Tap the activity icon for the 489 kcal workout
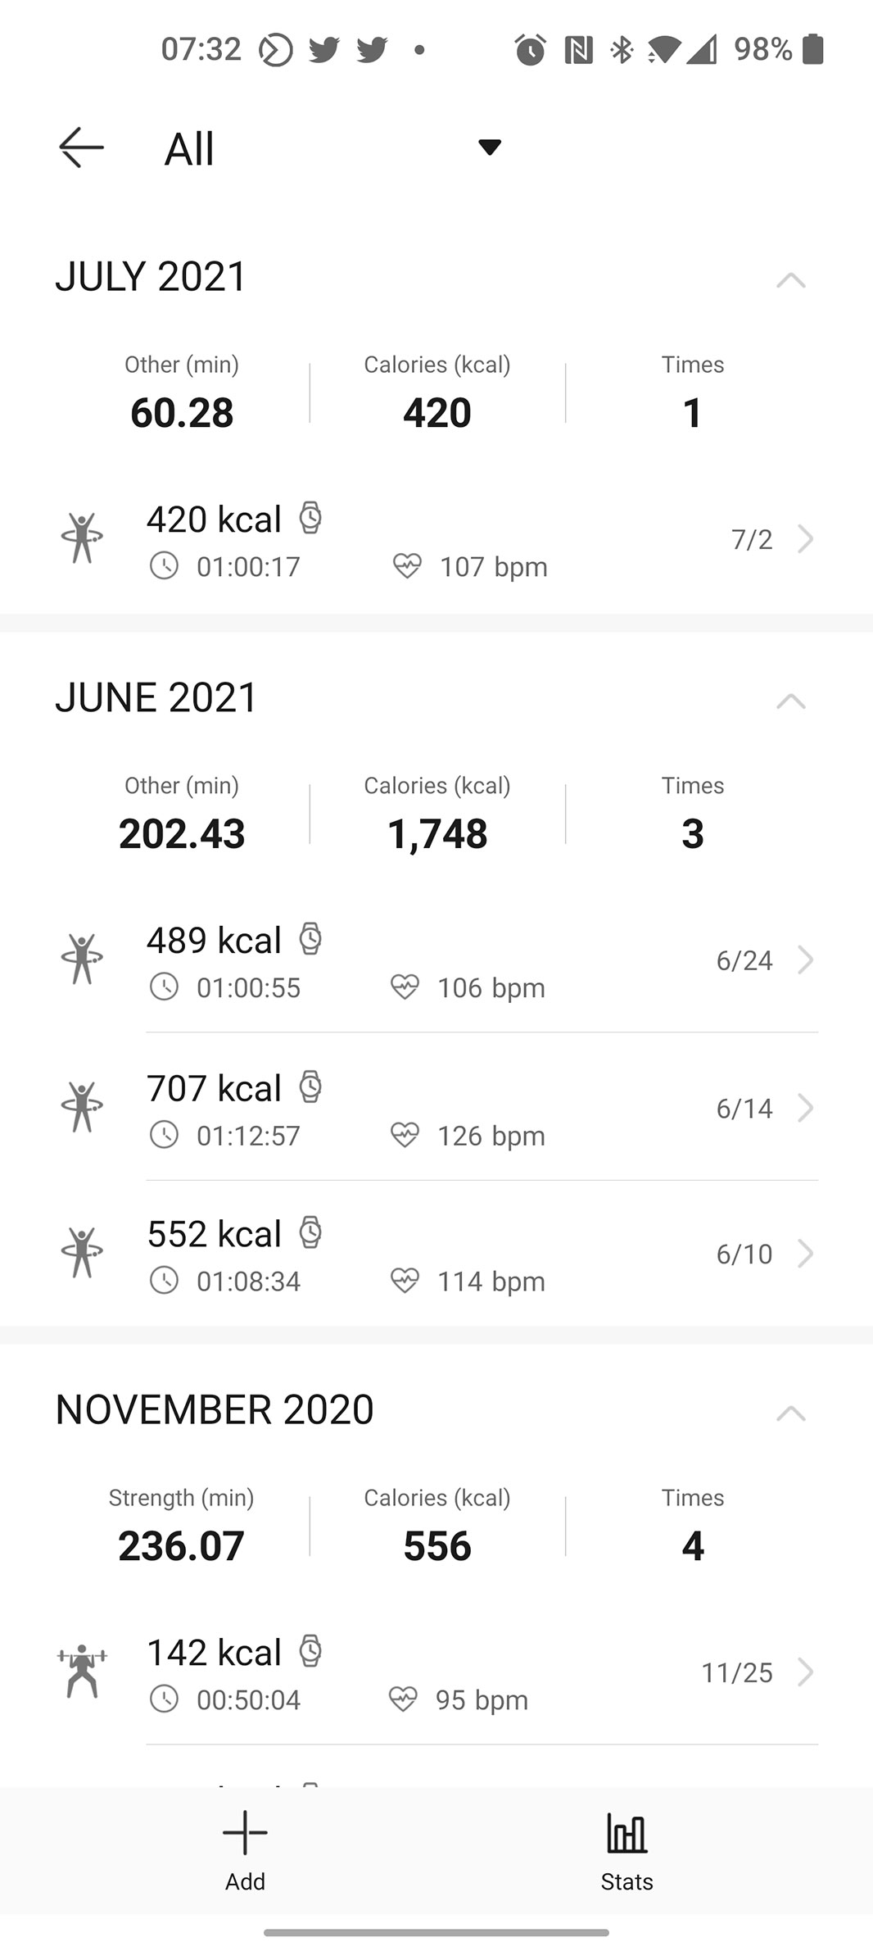873x1951 pixels. coord(82,960)
